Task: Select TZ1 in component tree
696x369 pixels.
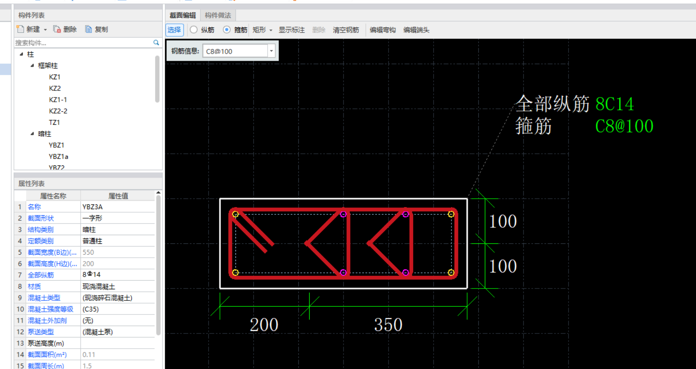Action: coord(54,122)
